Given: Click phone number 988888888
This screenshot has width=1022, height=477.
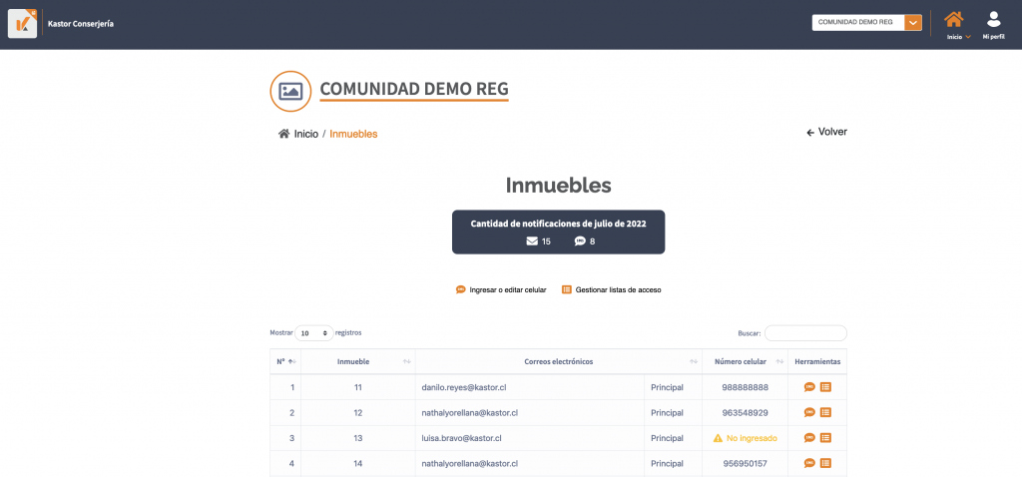Looking at the screenshot, I should [x=745, y=387].
